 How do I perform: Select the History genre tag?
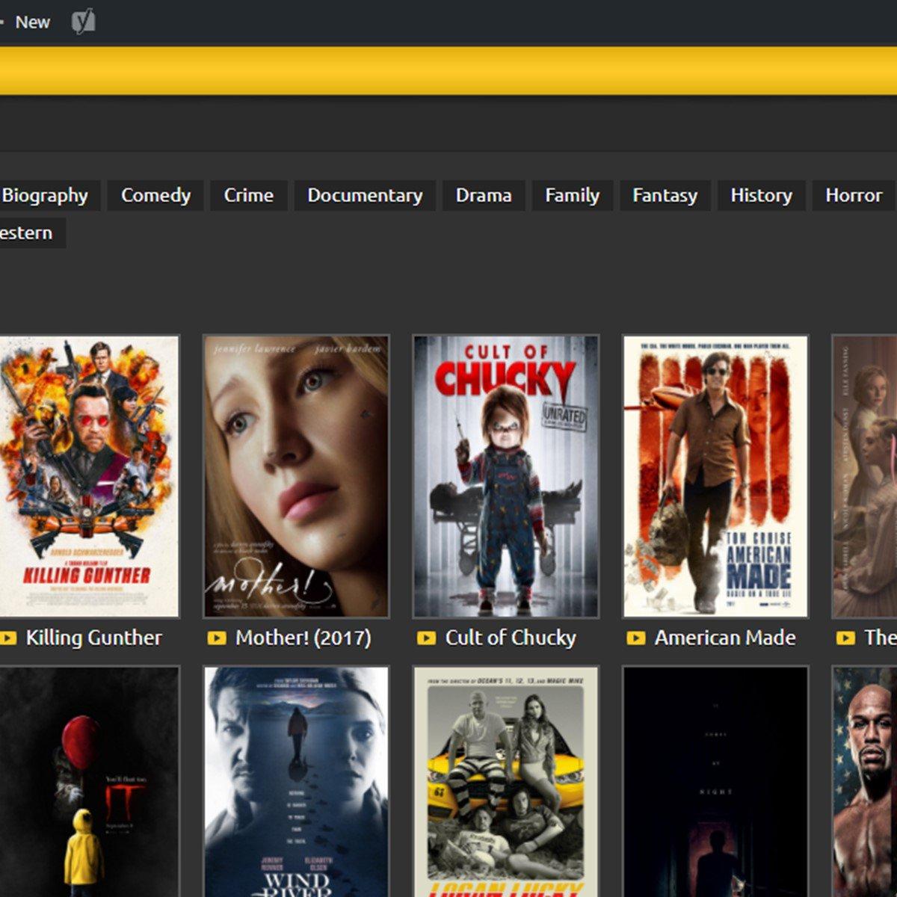click(x=761, y=196)
